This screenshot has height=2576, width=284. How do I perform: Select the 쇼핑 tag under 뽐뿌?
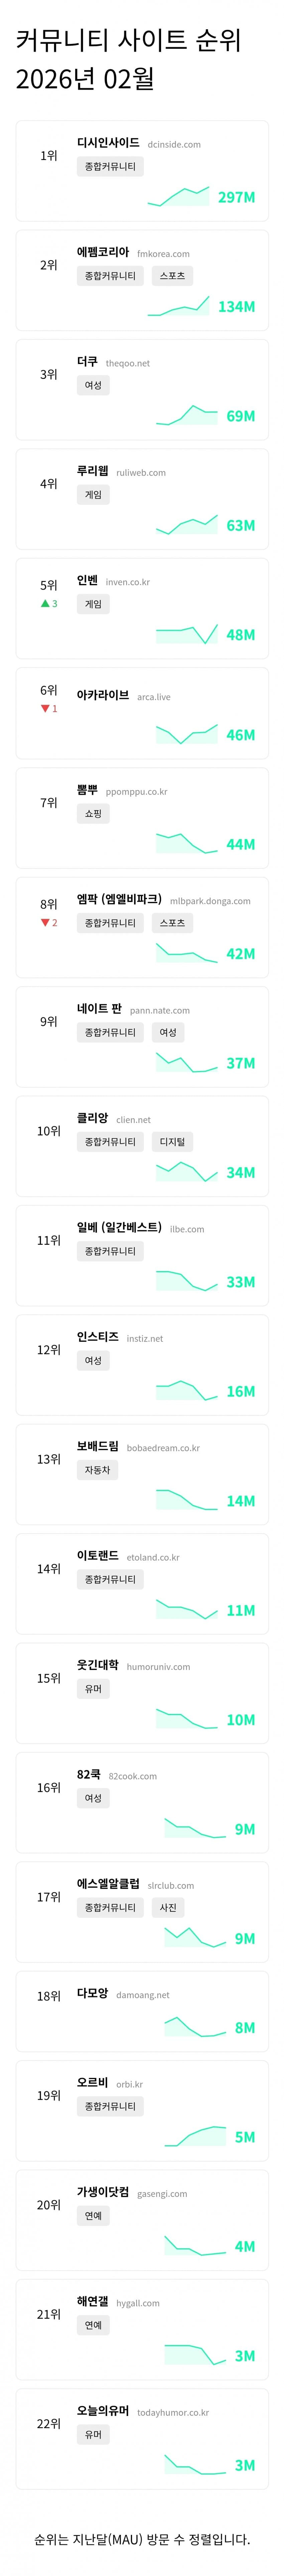[93, 813]
